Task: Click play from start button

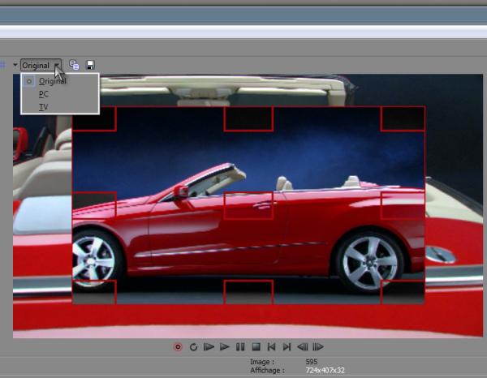Action: point(209,347)
